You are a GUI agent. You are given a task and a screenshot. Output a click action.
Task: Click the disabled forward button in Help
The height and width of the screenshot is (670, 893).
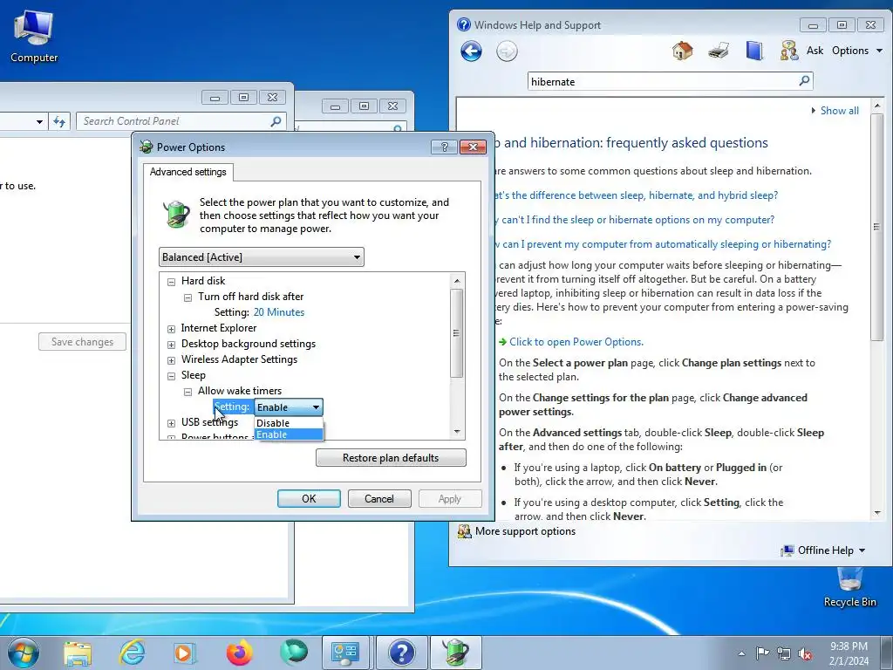click(x=507, y=51)
